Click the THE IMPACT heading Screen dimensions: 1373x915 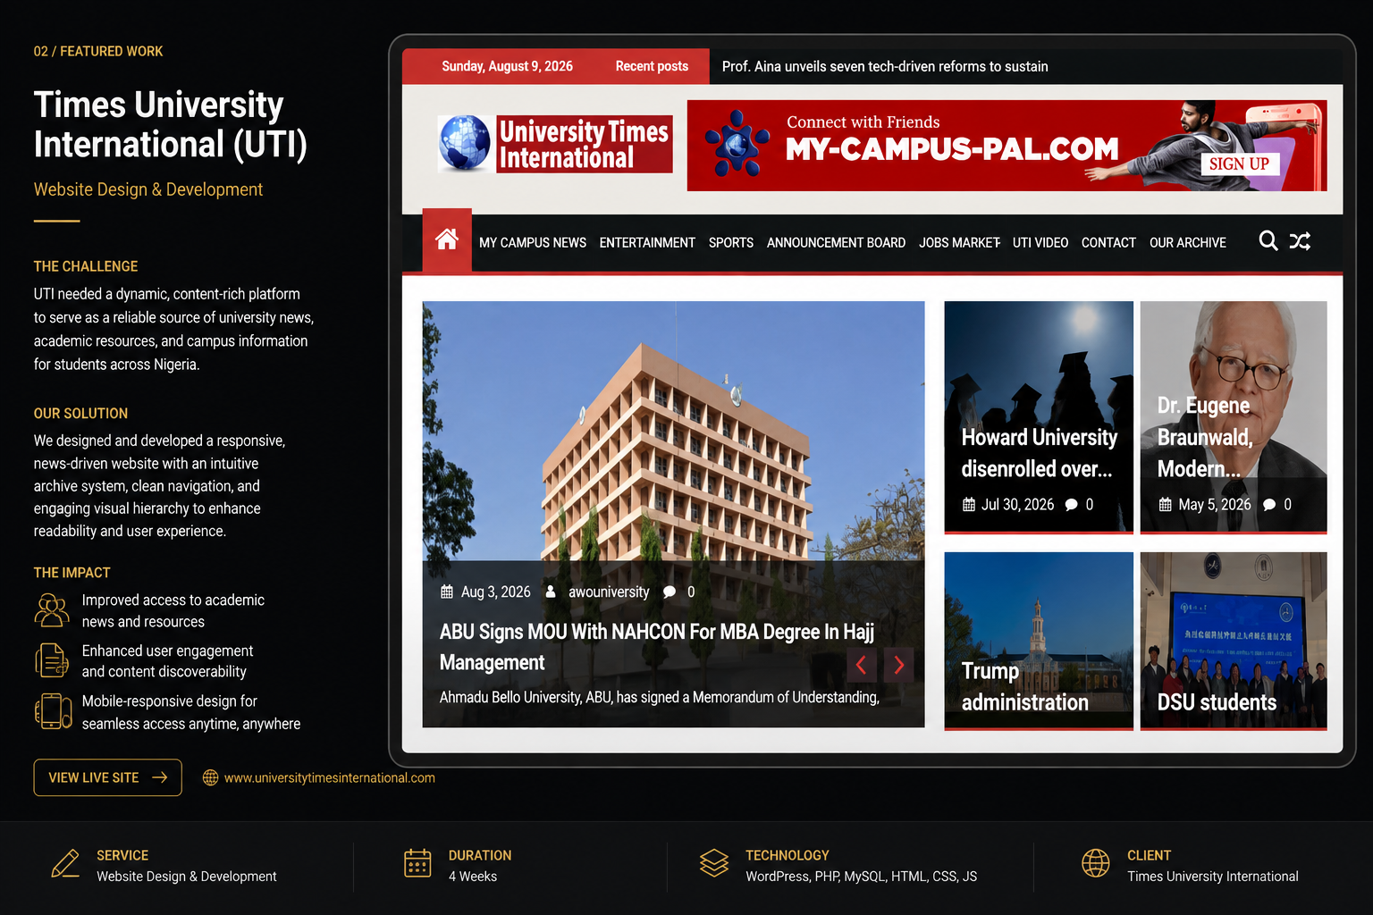point(72,573)
